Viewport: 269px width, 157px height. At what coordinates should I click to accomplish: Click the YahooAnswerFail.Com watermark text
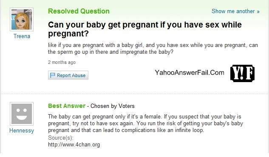[190, 73]
